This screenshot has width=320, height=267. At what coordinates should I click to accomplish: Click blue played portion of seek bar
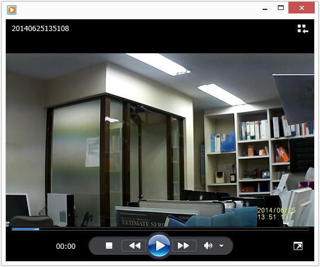25,229
